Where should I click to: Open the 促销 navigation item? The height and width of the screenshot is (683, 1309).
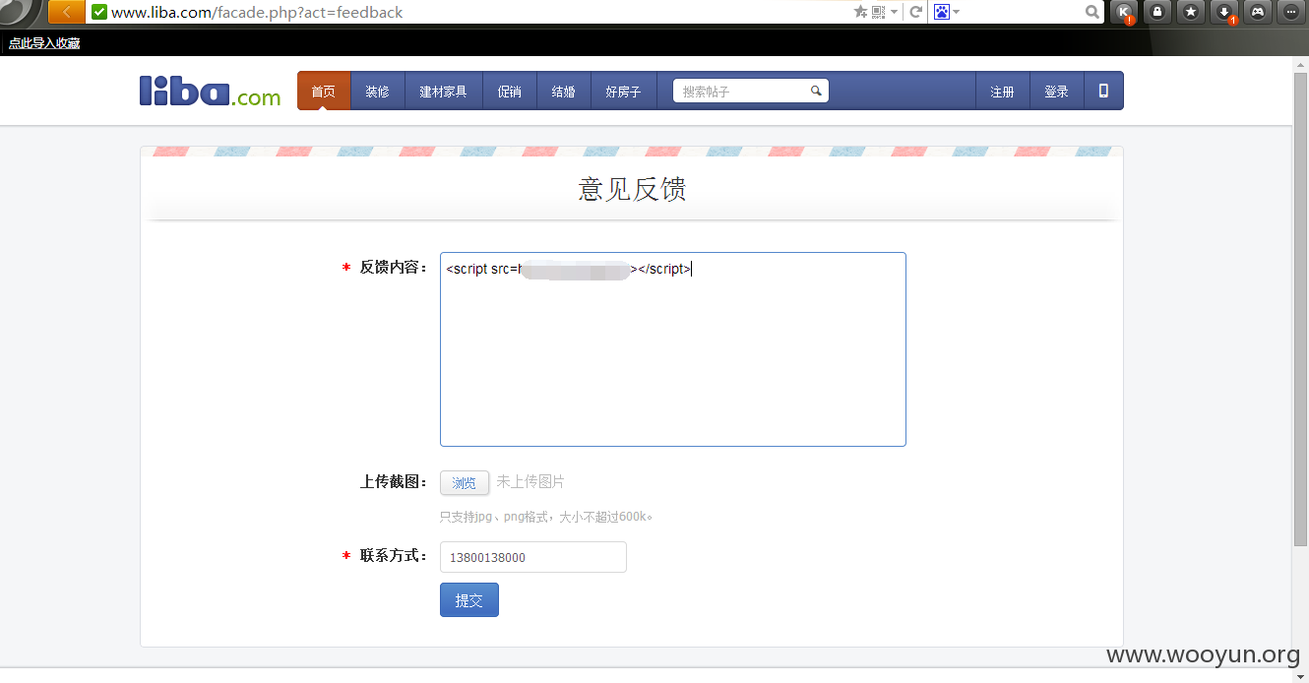point(510,91)
